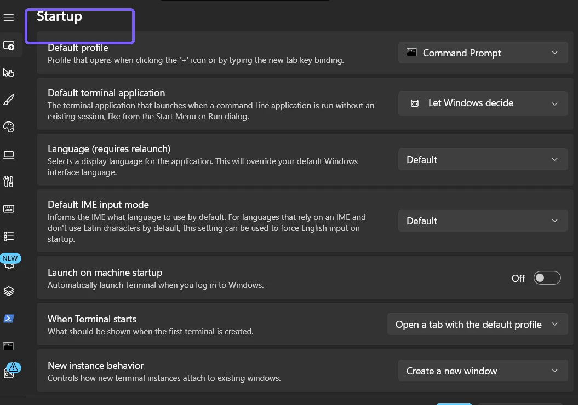This screenshot has height=405, width=578.
Task: Open the Language Default dropdown
Action: click(x=483, y=159)
